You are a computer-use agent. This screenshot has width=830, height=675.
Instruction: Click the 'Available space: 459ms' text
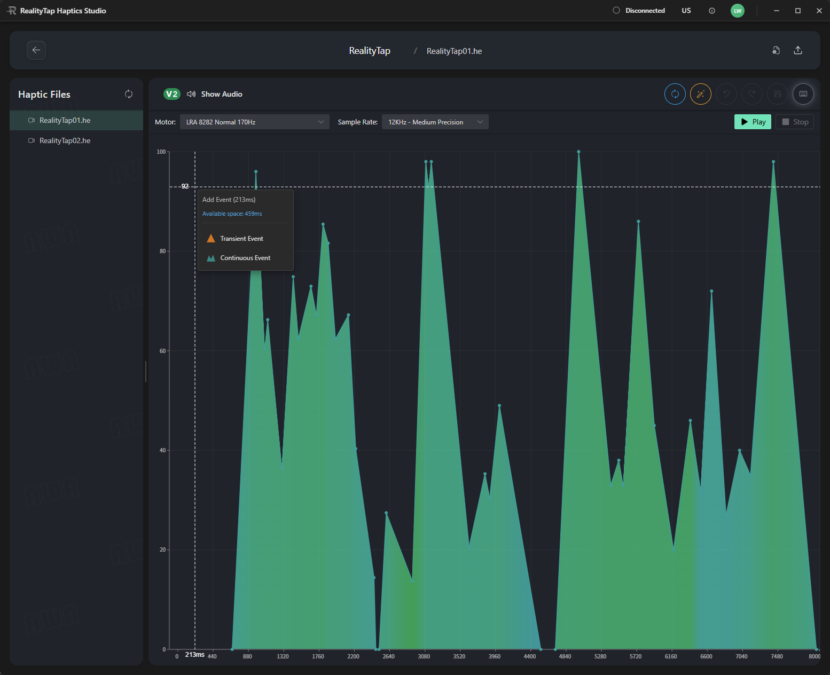pyautogui.click(x=232, y=214)
